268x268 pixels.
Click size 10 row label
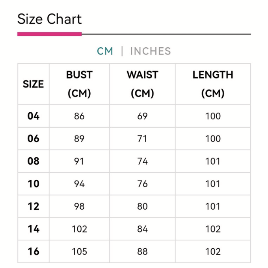pos(33,184)
